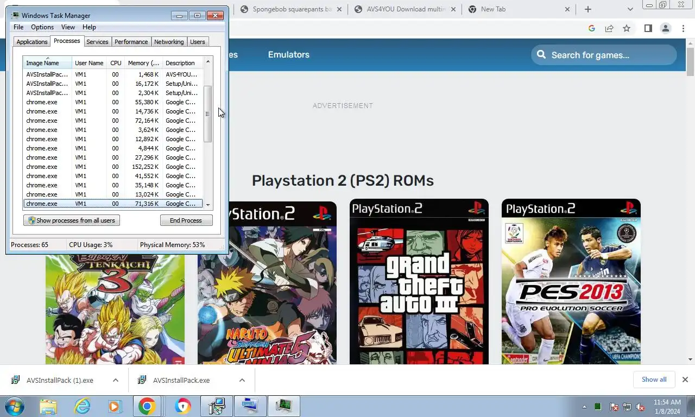Close the downloads bar

click(x=685, y=380)
